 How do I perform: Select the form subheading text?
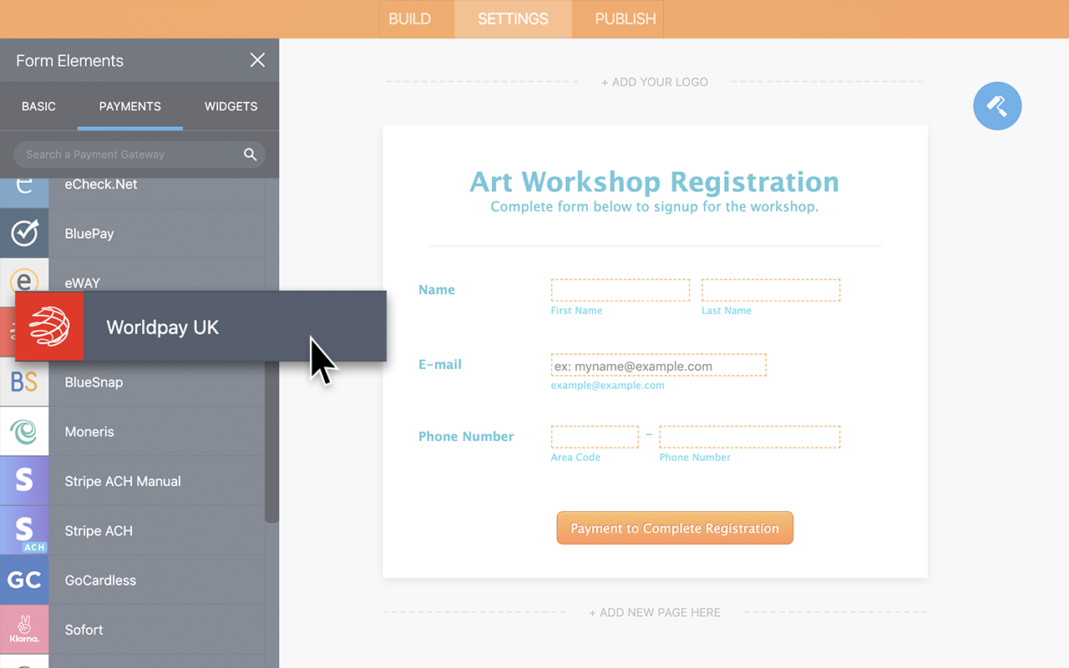click(655, 206)
